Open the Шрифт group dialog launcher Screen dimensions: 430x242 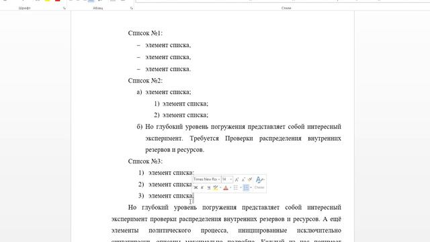[64, 8]
